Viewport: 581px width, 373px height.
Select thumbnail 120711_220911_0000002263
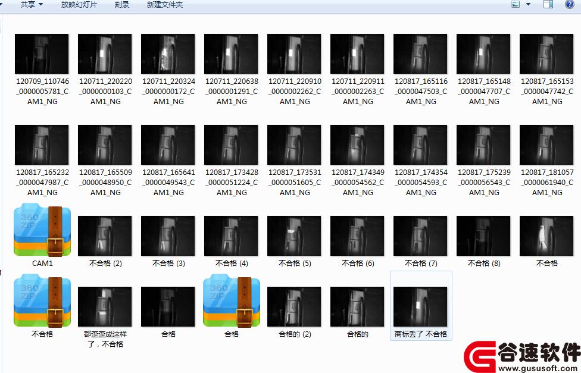(x=357, y=54)
